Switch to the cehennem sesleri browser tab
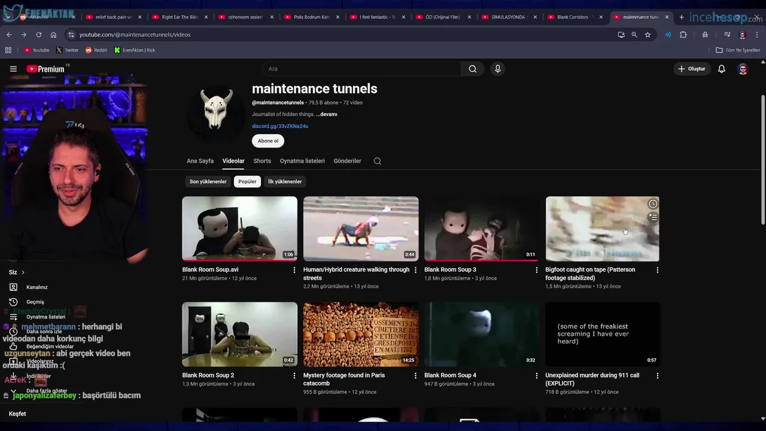The image size is (766, 431). 245,17
